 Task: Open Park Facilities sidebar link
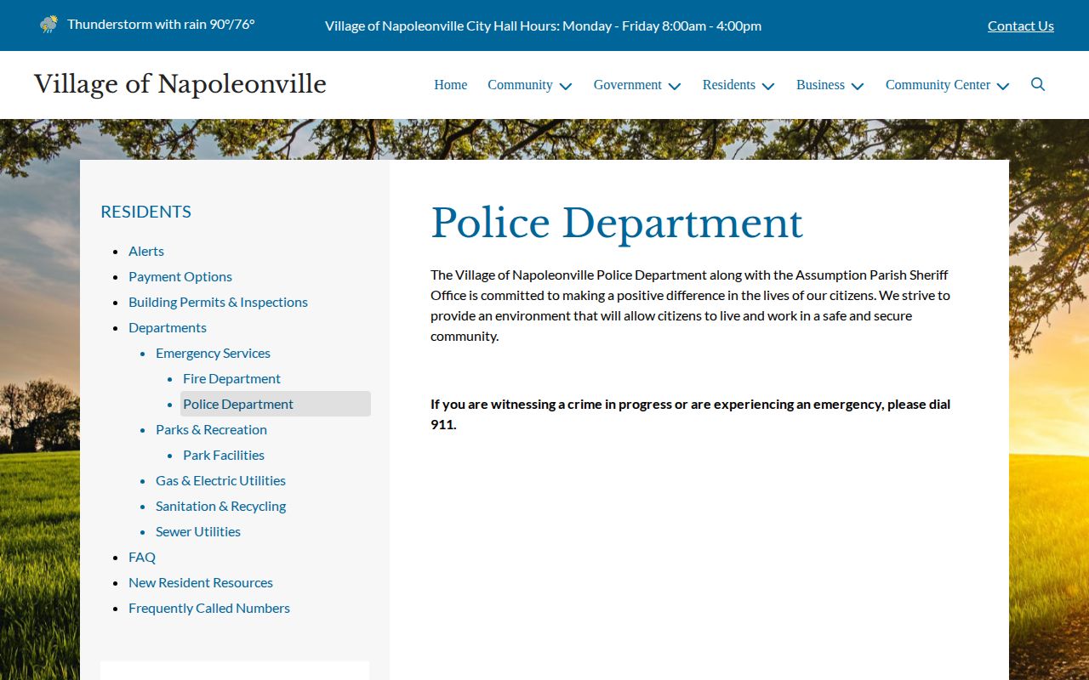[224, 455]
